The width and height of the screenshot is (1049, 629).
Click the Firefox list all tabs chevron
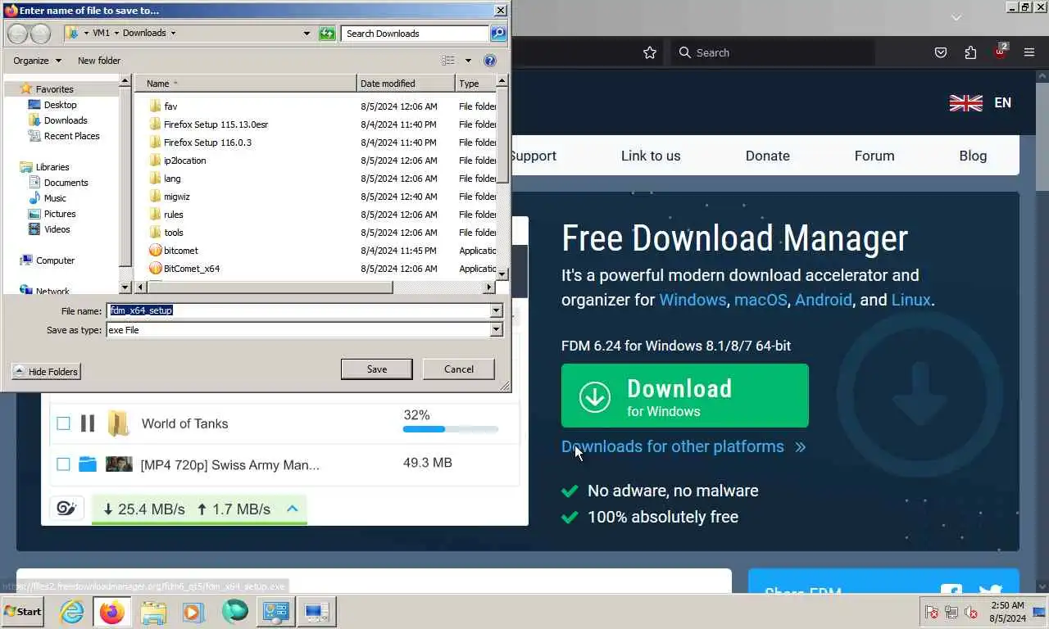956,17
